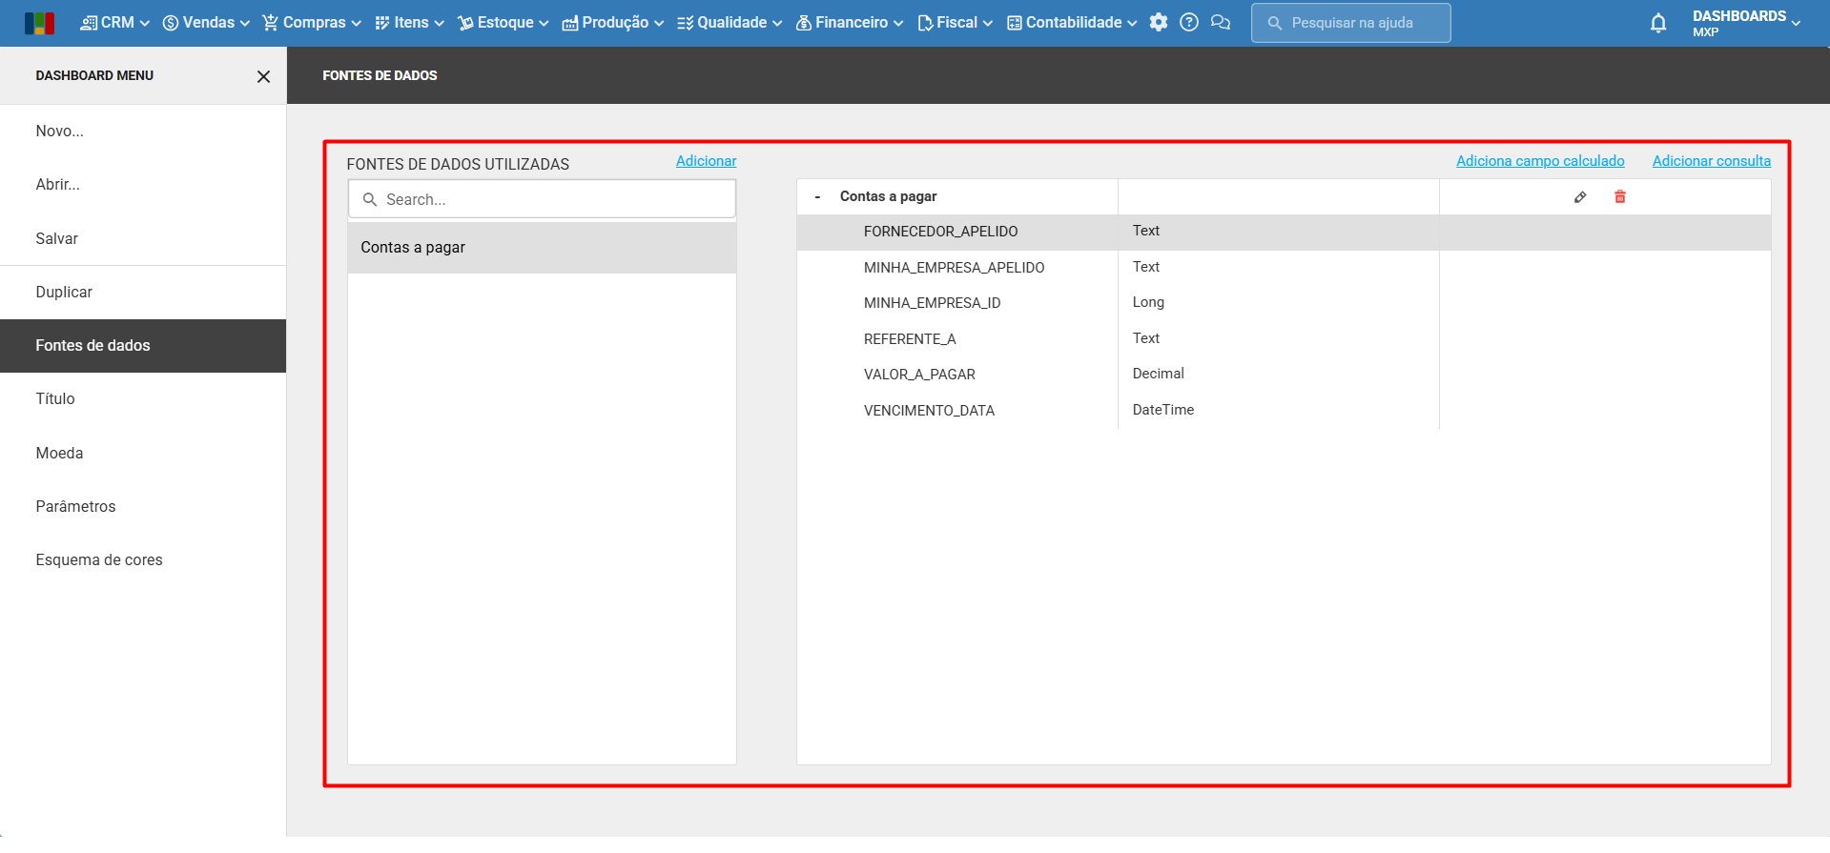Delete Contas a pagar with the red trash icon
This screenshot has height=853, width=1830.
click(x=1619, y=197)
